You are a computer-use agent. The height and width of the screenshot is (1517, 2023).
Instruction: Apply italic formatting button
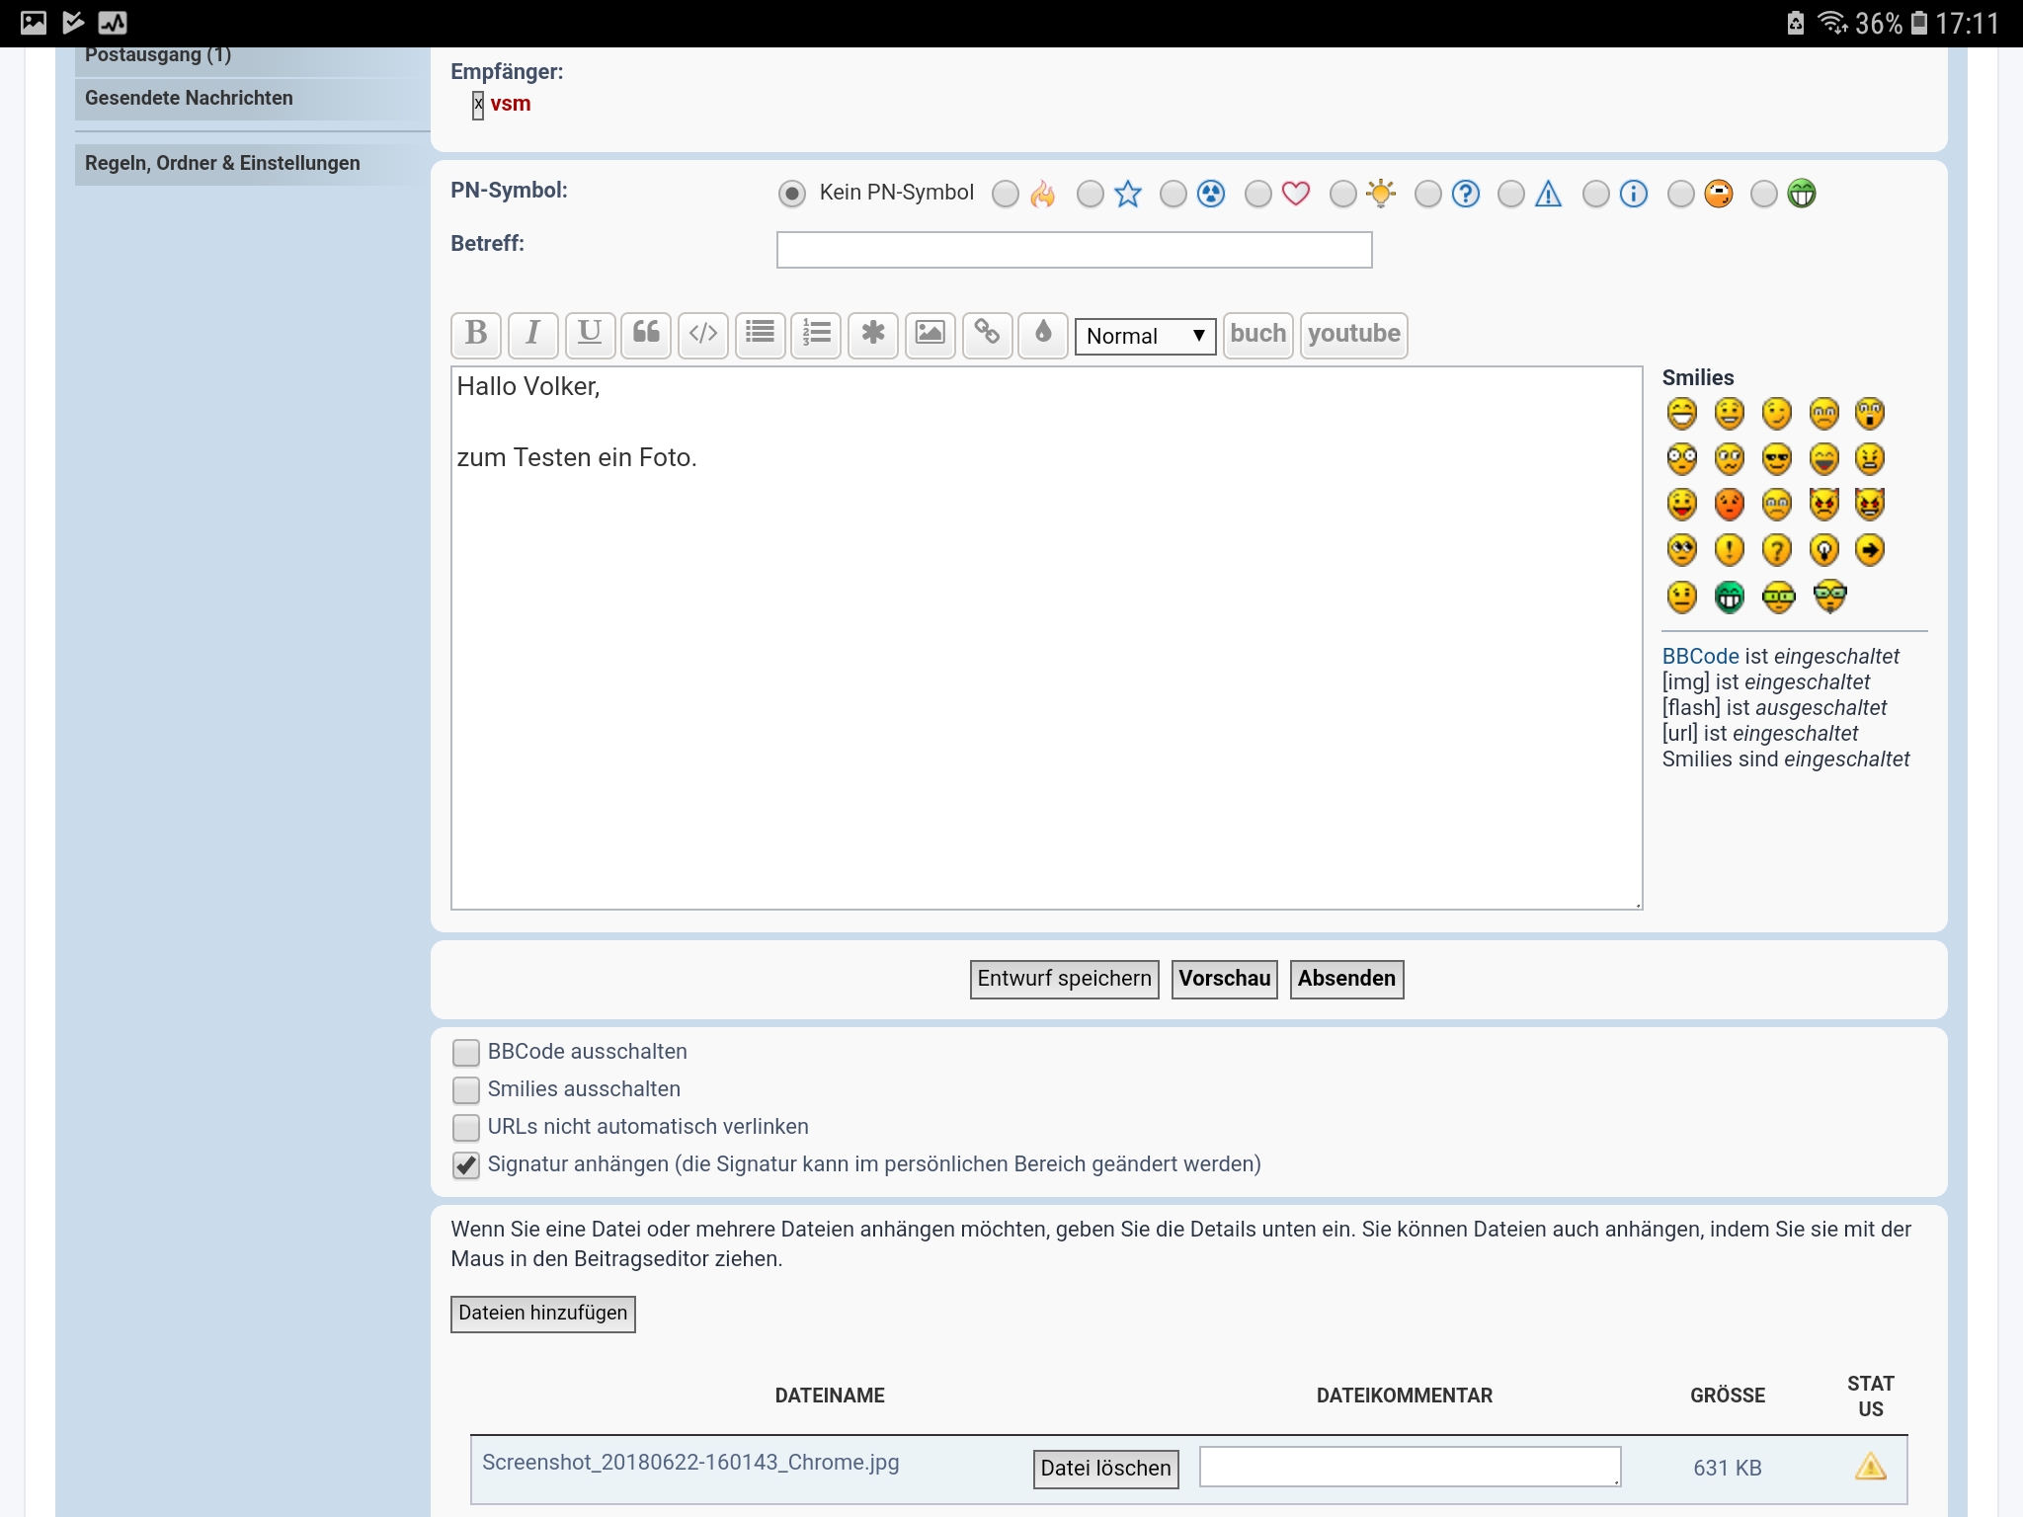coord(532,334)
